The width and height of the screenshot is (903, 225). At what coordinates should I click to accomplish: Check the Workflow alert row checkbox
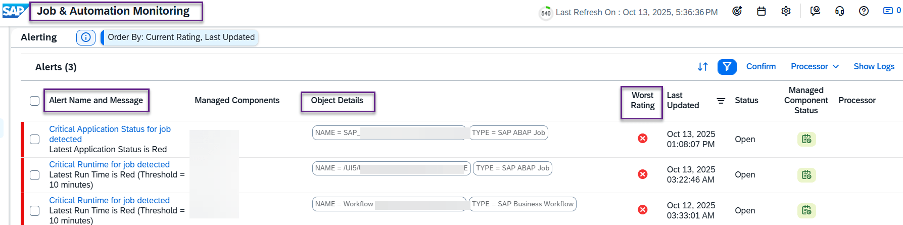pyautogui.click(x=34, y=210)
